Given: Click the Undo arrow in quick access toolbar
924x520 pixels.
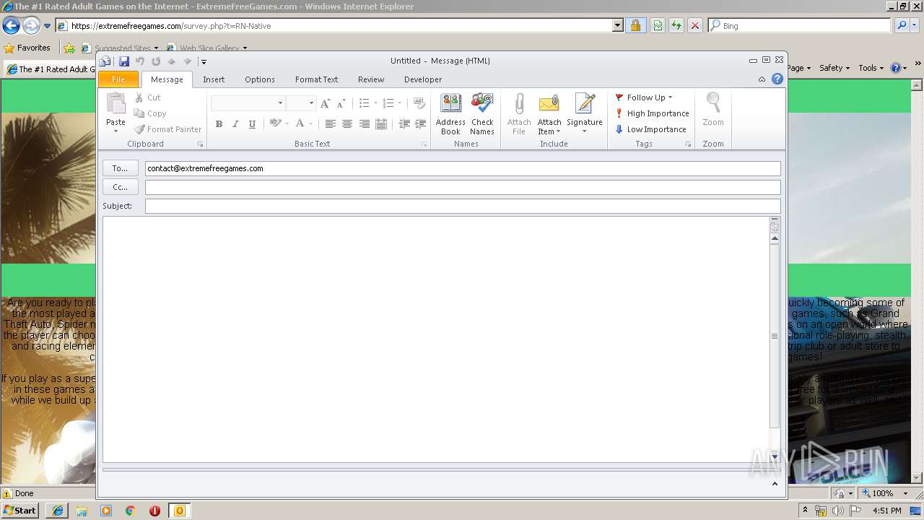Looking at the screenshot, I should pyautogui.click(x=140, y=61).
